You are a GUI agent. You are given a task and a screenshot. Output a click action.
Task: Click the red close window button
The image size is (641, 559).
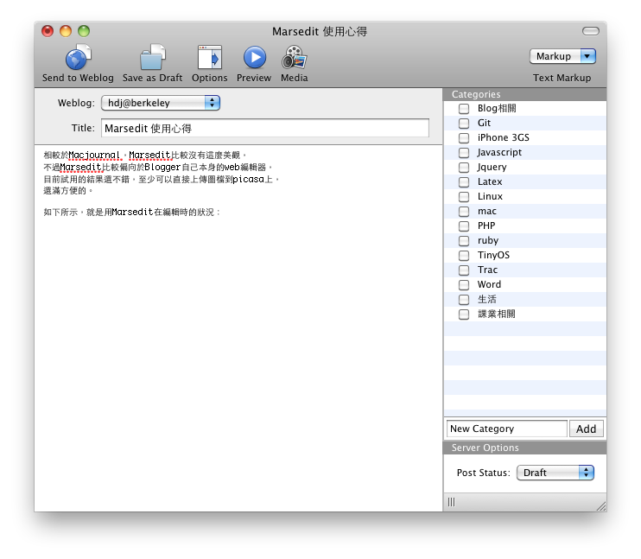(48, 31)
